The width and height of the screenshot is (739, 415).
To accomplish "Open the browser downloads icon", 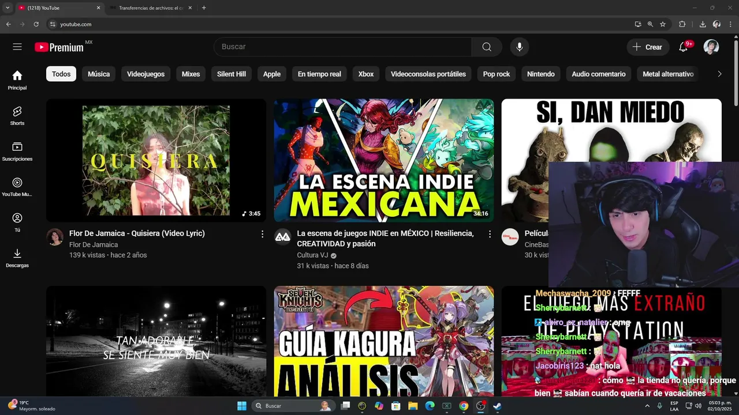I will pos(703,24).
